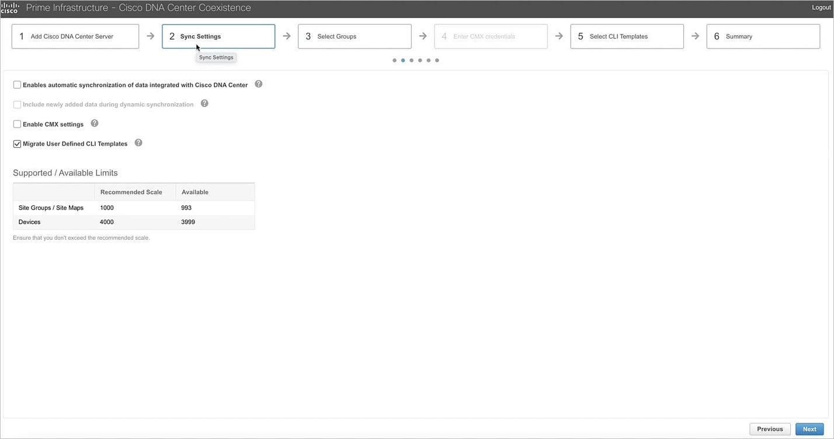Click the Next button

(x=809, y=429)
